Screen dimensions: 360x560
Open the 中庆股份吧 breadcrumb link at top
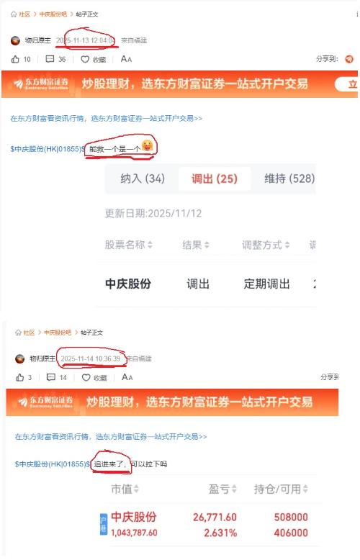pos(53,14)
